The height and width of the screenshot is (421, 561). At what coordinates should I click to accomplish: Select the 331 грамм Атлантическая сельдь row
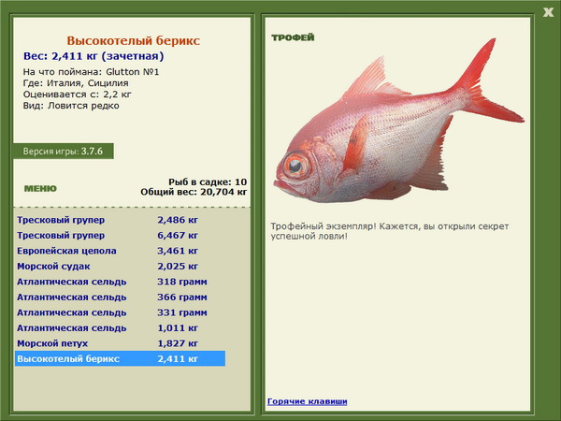coord(121,312)
